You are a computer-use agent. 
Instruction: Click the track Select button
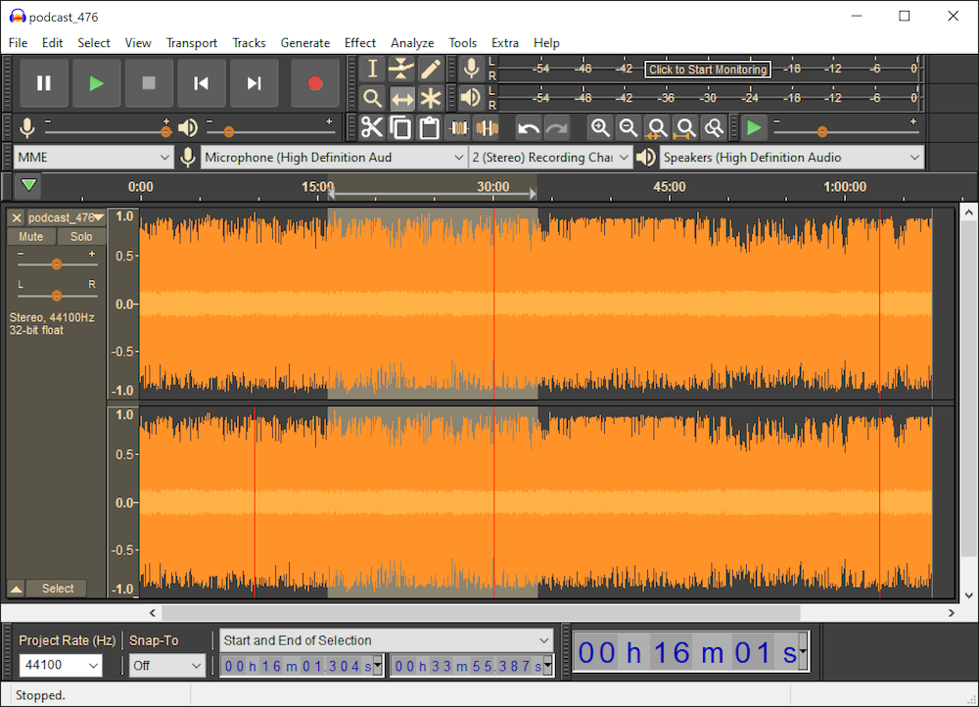(58, 589)
